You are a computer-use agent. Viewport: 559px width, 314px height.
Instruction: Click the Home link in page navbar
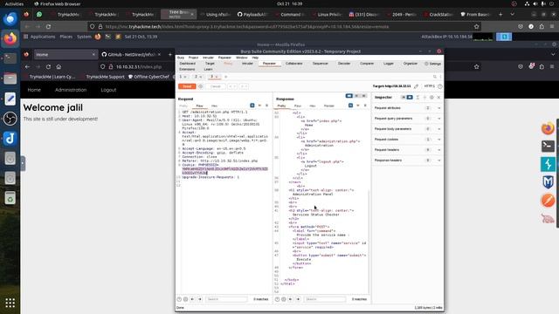34,90
